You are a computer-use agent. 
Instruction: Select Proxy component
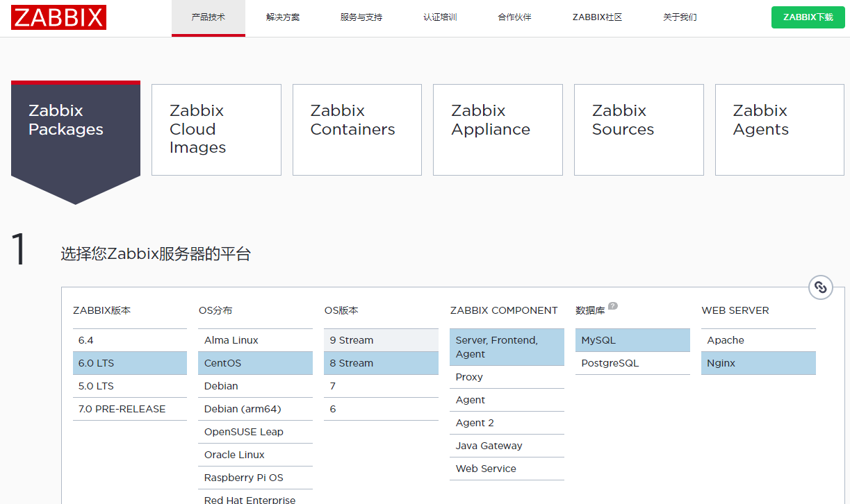click(x=507, y=377)
